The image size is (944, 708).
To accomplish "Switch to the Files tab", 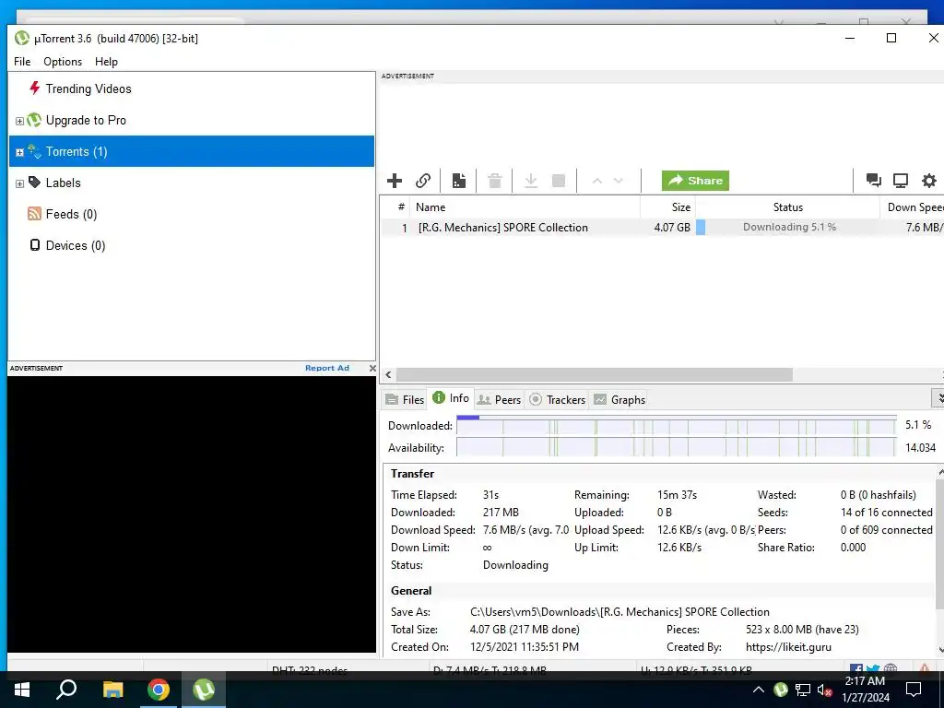I will [x=406, y=399].
